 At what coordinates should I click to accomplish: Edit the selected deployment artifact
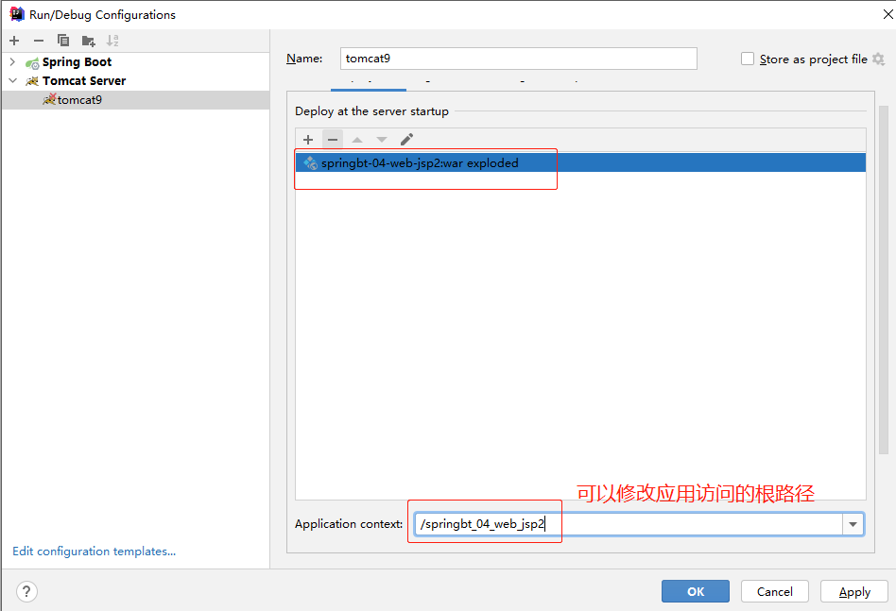(x=406, y=140)
